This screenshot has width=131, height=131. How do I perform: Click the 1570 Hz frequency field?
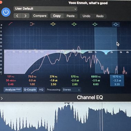point(117,77)
